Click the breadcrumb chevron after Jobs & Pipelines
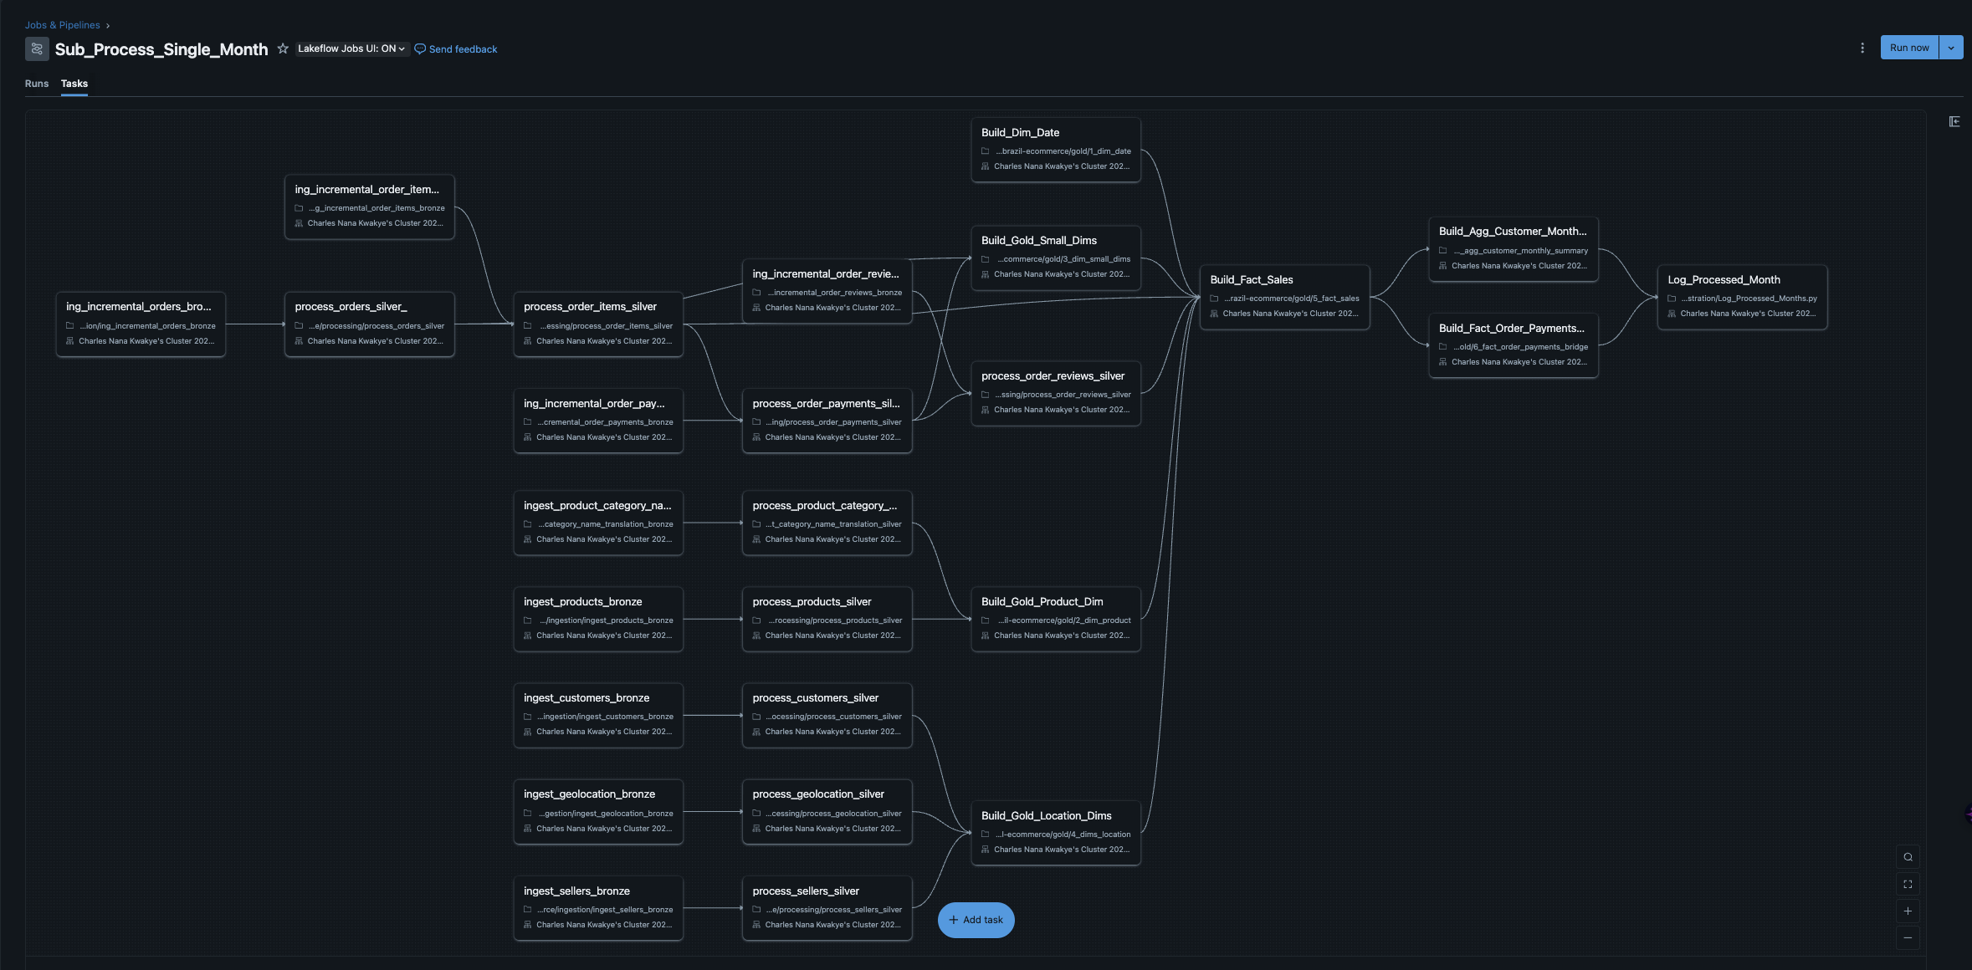 click(x=107, y=25)
